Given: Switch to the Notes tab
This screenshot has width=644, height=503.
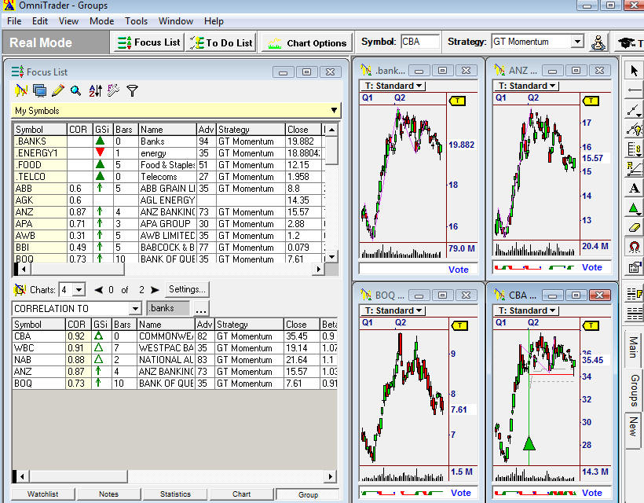Looking at the screenshot, I should tap(108, 494).
